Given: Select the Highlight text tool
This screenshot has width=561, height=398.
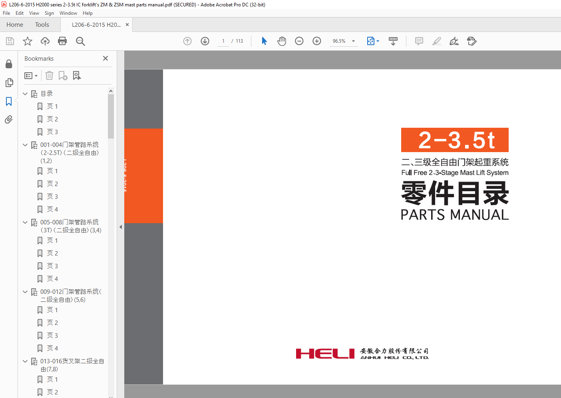Looking at the screenshot, I should (437, 41).
